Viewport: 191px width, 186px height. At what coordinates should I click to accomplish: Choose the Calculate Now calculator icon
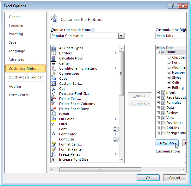[53, 58]
